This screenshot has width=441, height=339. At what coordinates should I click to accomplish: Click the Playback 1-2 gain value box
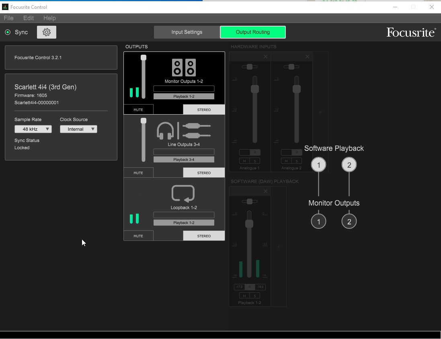tap(250, 287)
